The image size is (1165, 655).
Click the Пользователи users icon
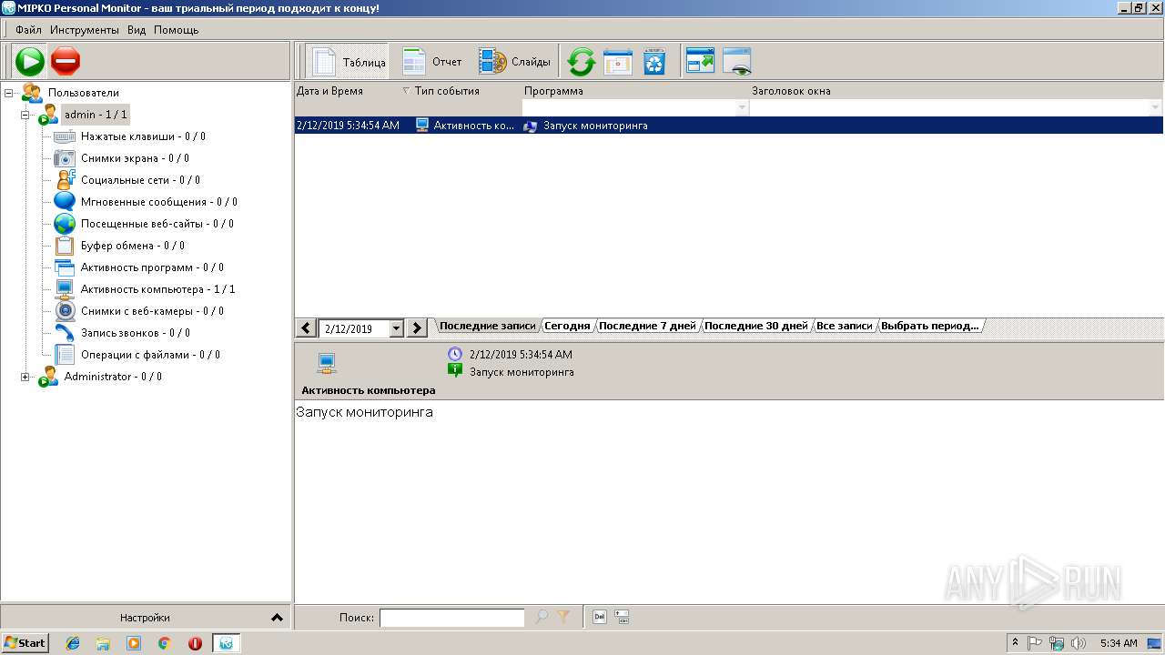click(32, 93)
